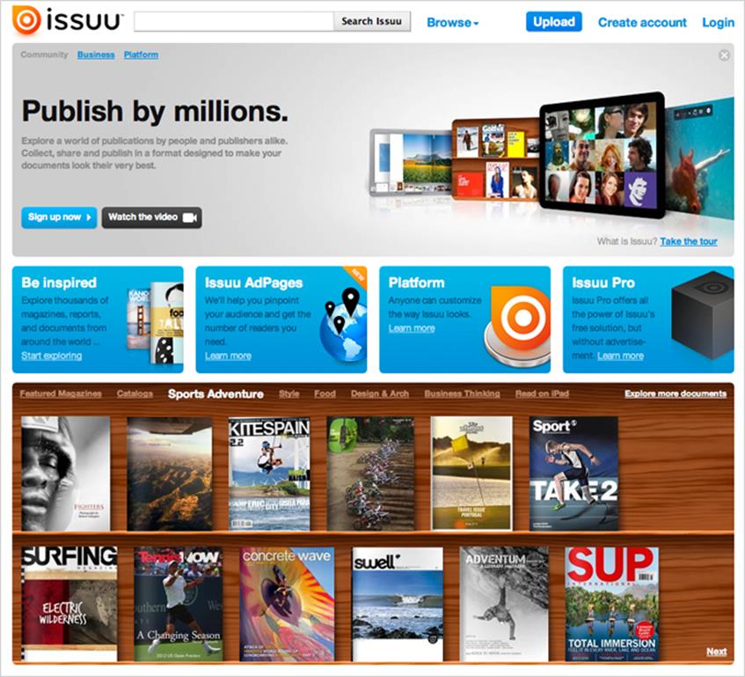Open the aerial mountain landscape magazine cover
The image size is (745, 677).
[170, 474]
